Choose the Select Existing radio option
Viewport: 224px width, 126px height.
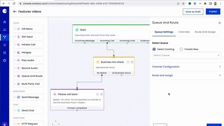tap(154, 49)
